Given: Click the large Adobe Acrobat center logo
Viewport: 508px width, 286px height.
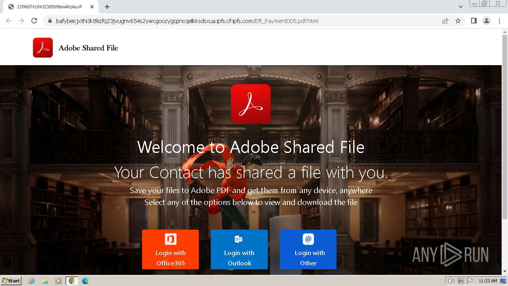Looking at the screenshot, I should point(251,104).
